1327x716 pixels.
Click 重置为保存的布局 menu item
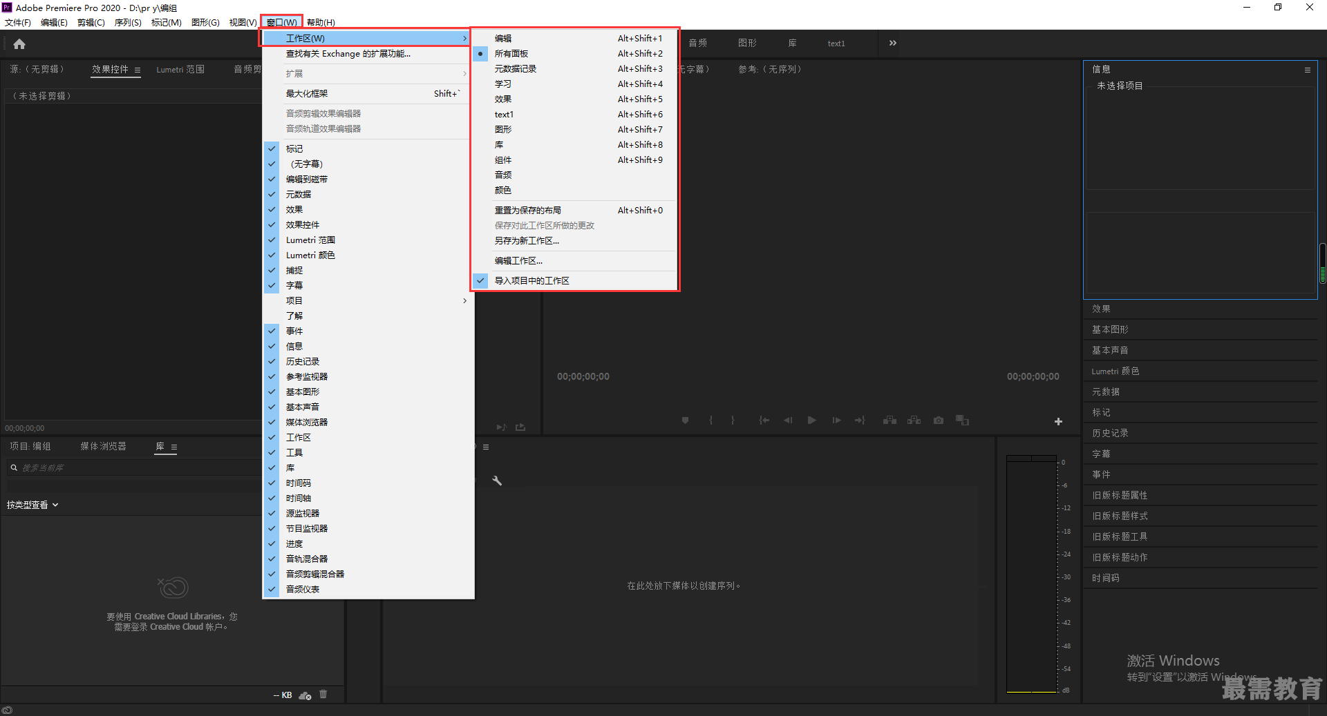pyautogui.click(x=574, y=210)
